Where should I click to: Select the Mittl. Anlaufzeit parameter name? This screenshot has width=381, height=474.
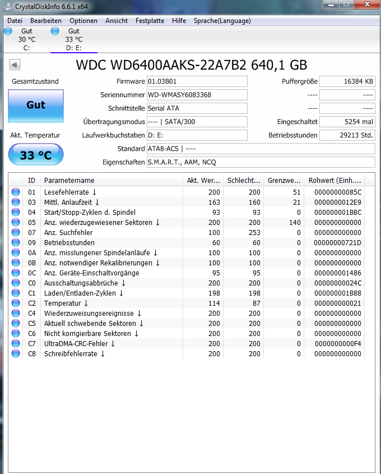pyautogui.click(x=72, y=203)
